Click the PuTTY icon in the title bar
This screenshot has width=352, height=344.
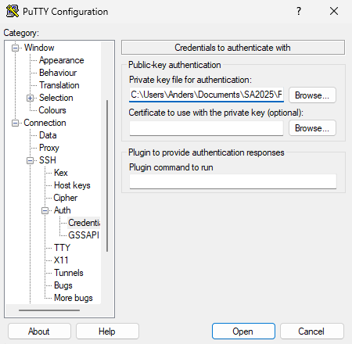[x=13, y=11]
